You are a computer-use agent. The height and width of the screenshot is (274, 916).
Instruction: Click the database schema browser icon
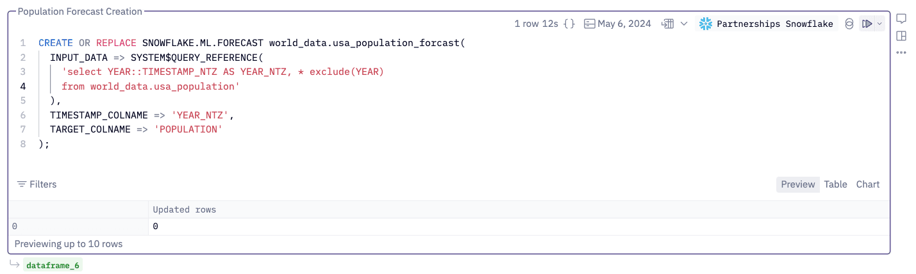[x=849, y=24]
